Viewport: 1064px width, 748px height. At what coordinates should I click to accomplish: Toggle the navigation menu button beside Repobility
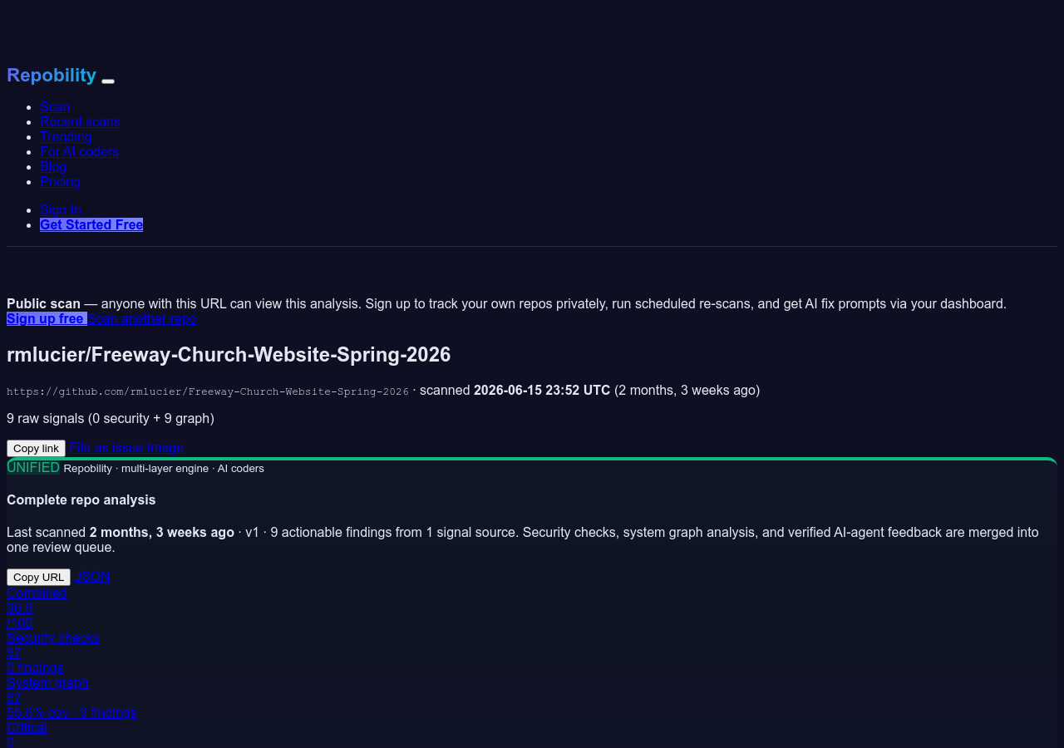coord(108,81)
